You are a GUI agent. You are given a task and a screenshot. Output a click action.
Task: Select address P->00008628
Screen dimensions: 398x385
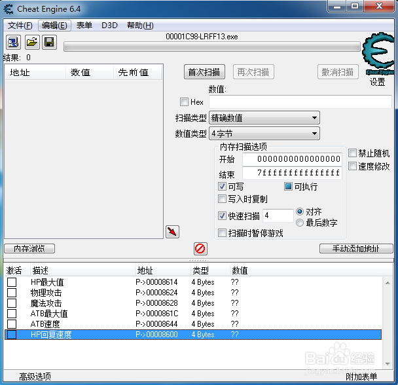[x=156, y=303]
